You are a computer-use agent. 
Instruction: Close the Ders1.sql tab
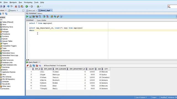point(36,10)
